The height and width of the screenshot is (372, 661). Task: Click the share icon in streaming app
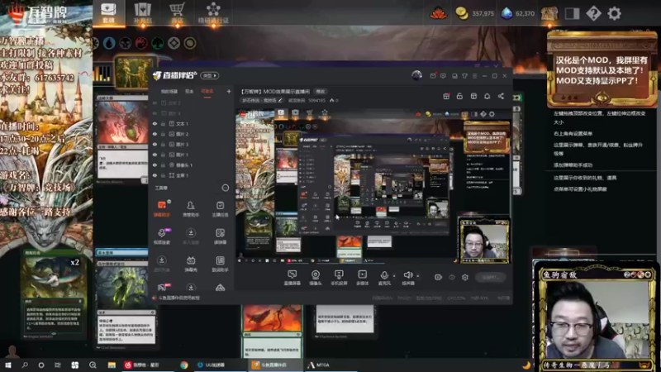[501, 96]
